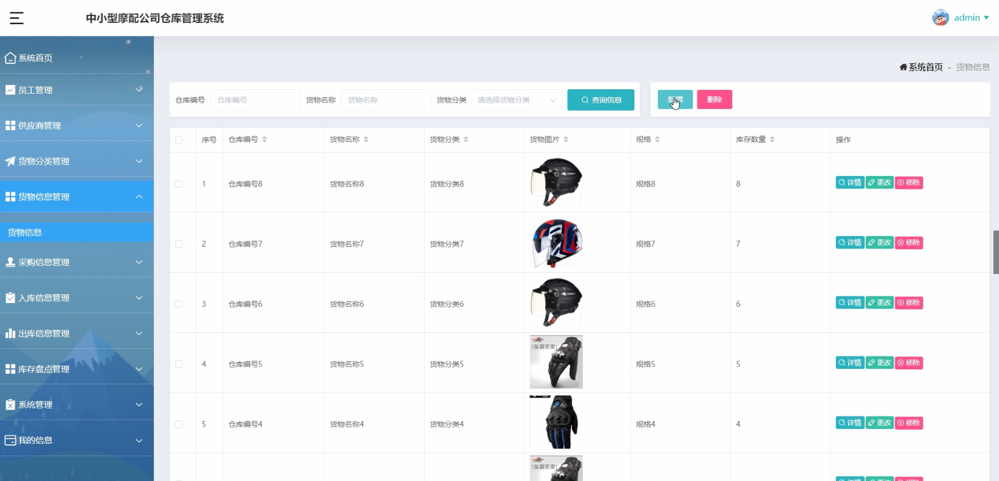The image size is (999, 481).
Task: Expand the 出库信息管理 chevron
Action: point(139,333)
